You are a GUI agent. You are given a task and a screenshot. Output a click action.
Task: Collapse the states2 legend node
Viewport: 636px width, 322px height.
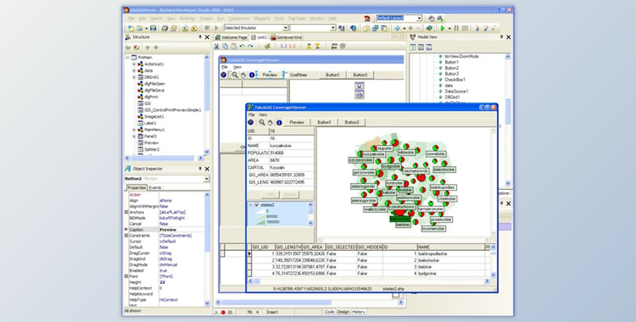point(251,205)
